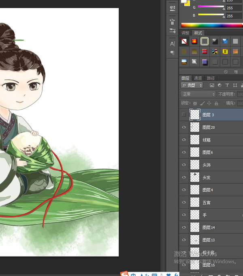The height and width of the screenshot is (276, 243).
Task: Filter layers by pixel image icon
Action: [x=212, y=85]
